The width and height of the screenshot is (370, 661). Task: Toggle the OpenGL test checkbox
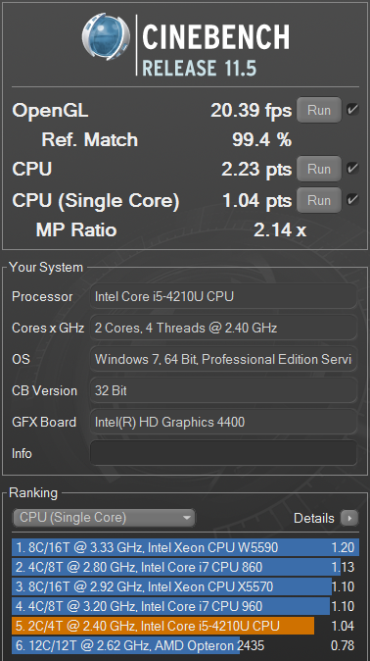(x=352, y=110)
